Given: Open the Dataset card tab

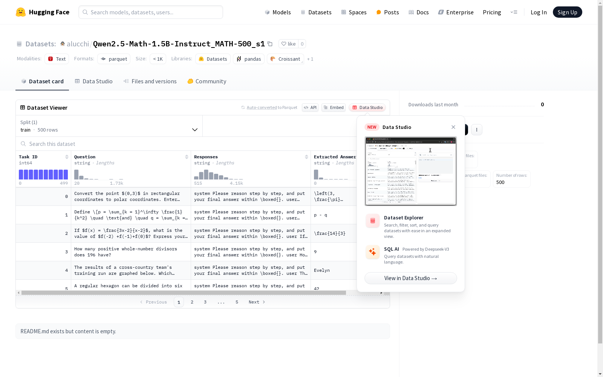Looking at the screenshot, I should click(42, 81).
